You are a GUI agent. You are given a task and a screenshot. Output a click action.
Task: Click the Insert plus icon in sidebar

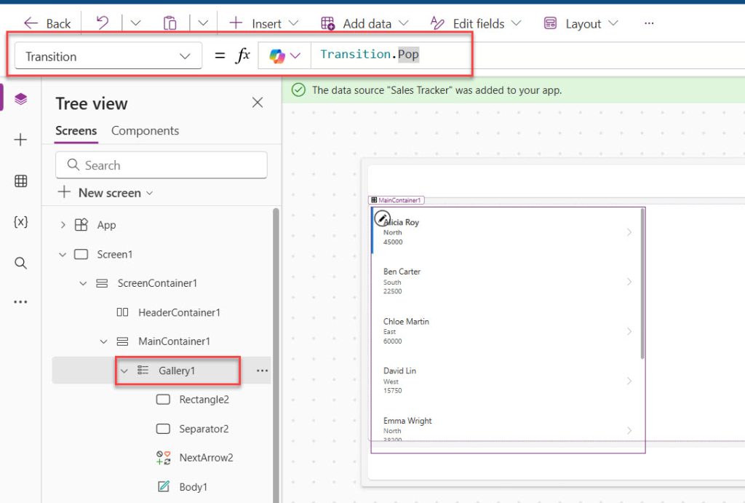(x=20, y=140)
